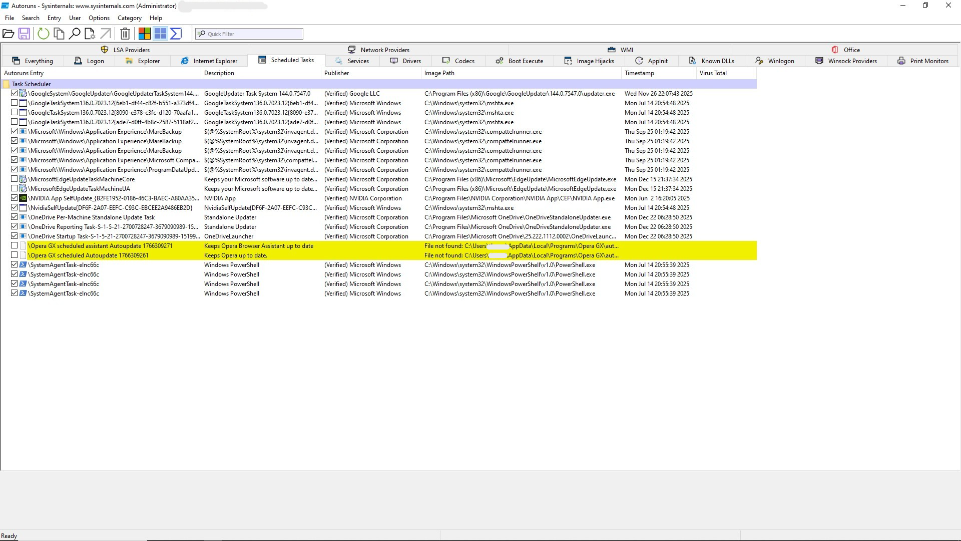This screenshot has height=541, width=961.
Task: Check the Opera GX scheduled assistant Autoupdate box
Action: coord(15,245)
